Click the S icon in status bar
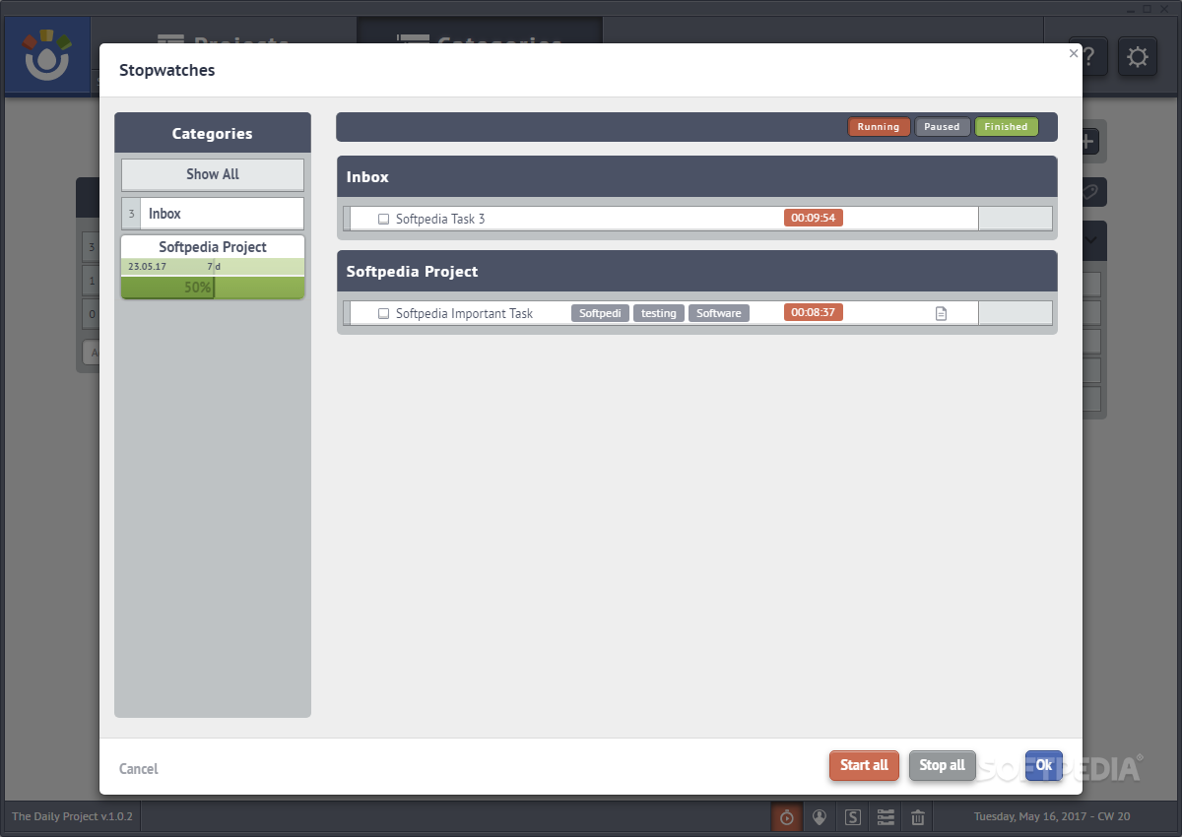This screenshot has width=1182, height=837. click(x=853, y=817)
